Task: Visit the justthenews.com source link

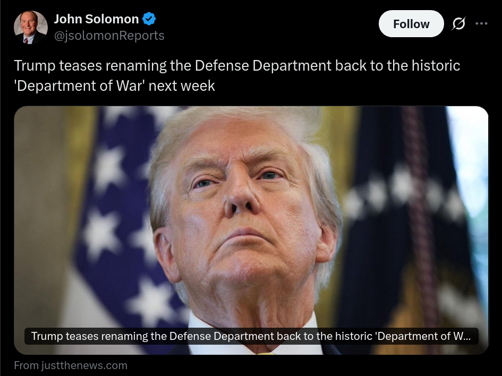Action: (84, 365)
